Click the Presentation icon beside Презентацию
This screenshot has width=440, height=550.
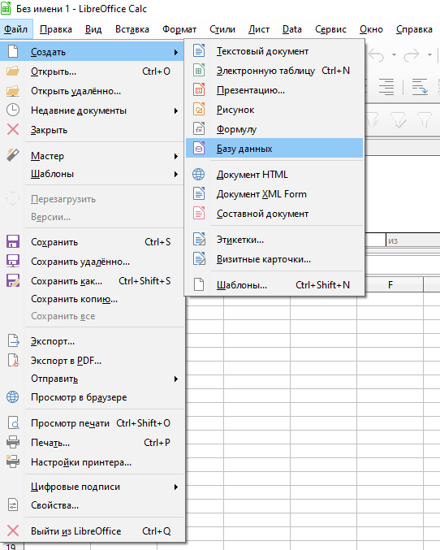click(199, 90)
